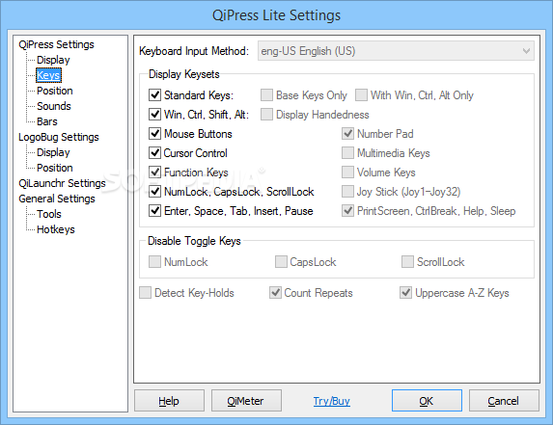Select Position under QiPress Settings
Viewport: 553px width, 425px height.
coord(55,91)
